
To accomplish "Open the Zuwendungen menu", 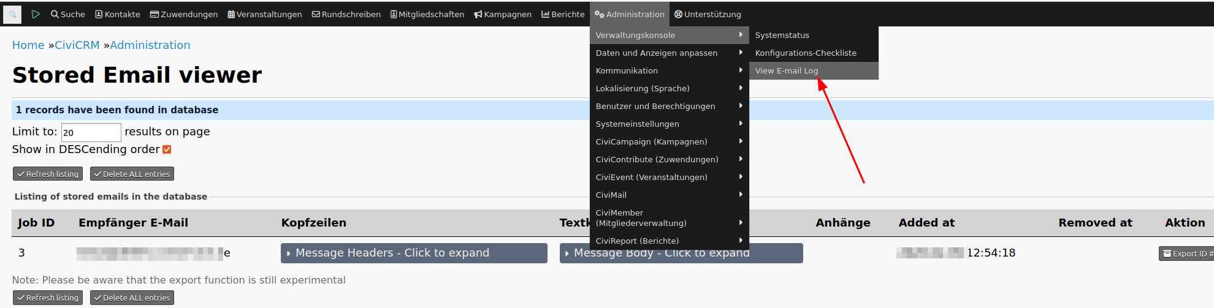I will [184, 14].
